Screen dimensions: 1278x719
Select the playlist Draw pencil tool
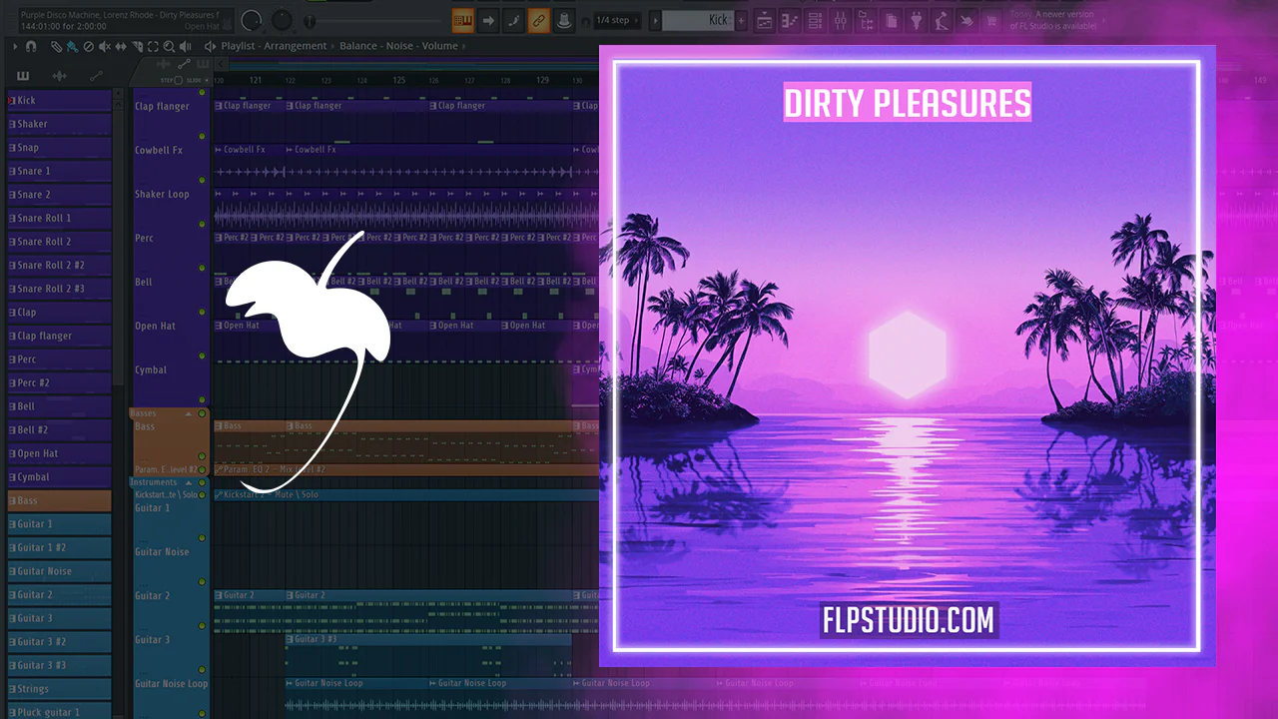coord(57,46)
